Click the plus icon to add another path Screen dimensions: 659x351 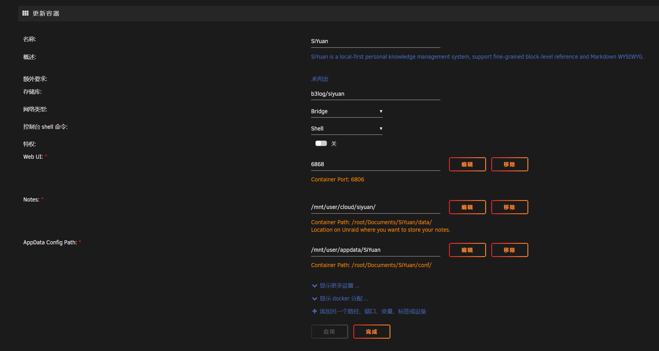[x=315, y=311]
